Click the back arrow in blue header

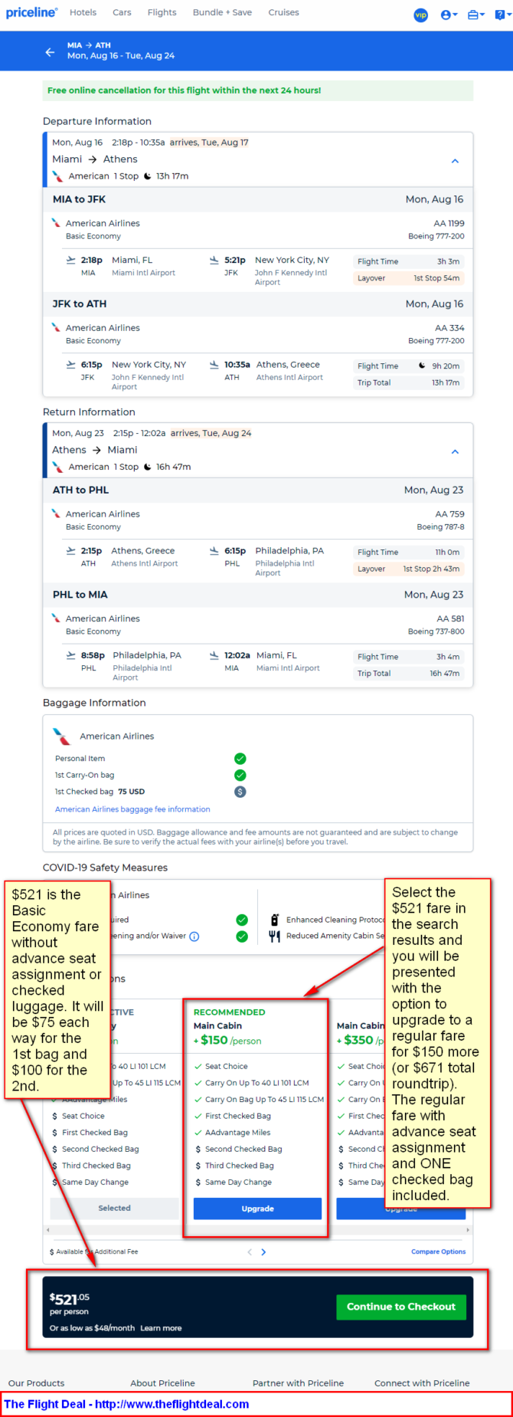point(50,52)
